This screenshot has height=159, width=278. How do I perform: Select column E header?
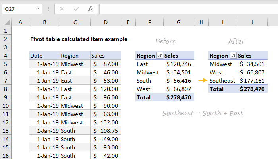pyautogui.click(x=128, y=22)
